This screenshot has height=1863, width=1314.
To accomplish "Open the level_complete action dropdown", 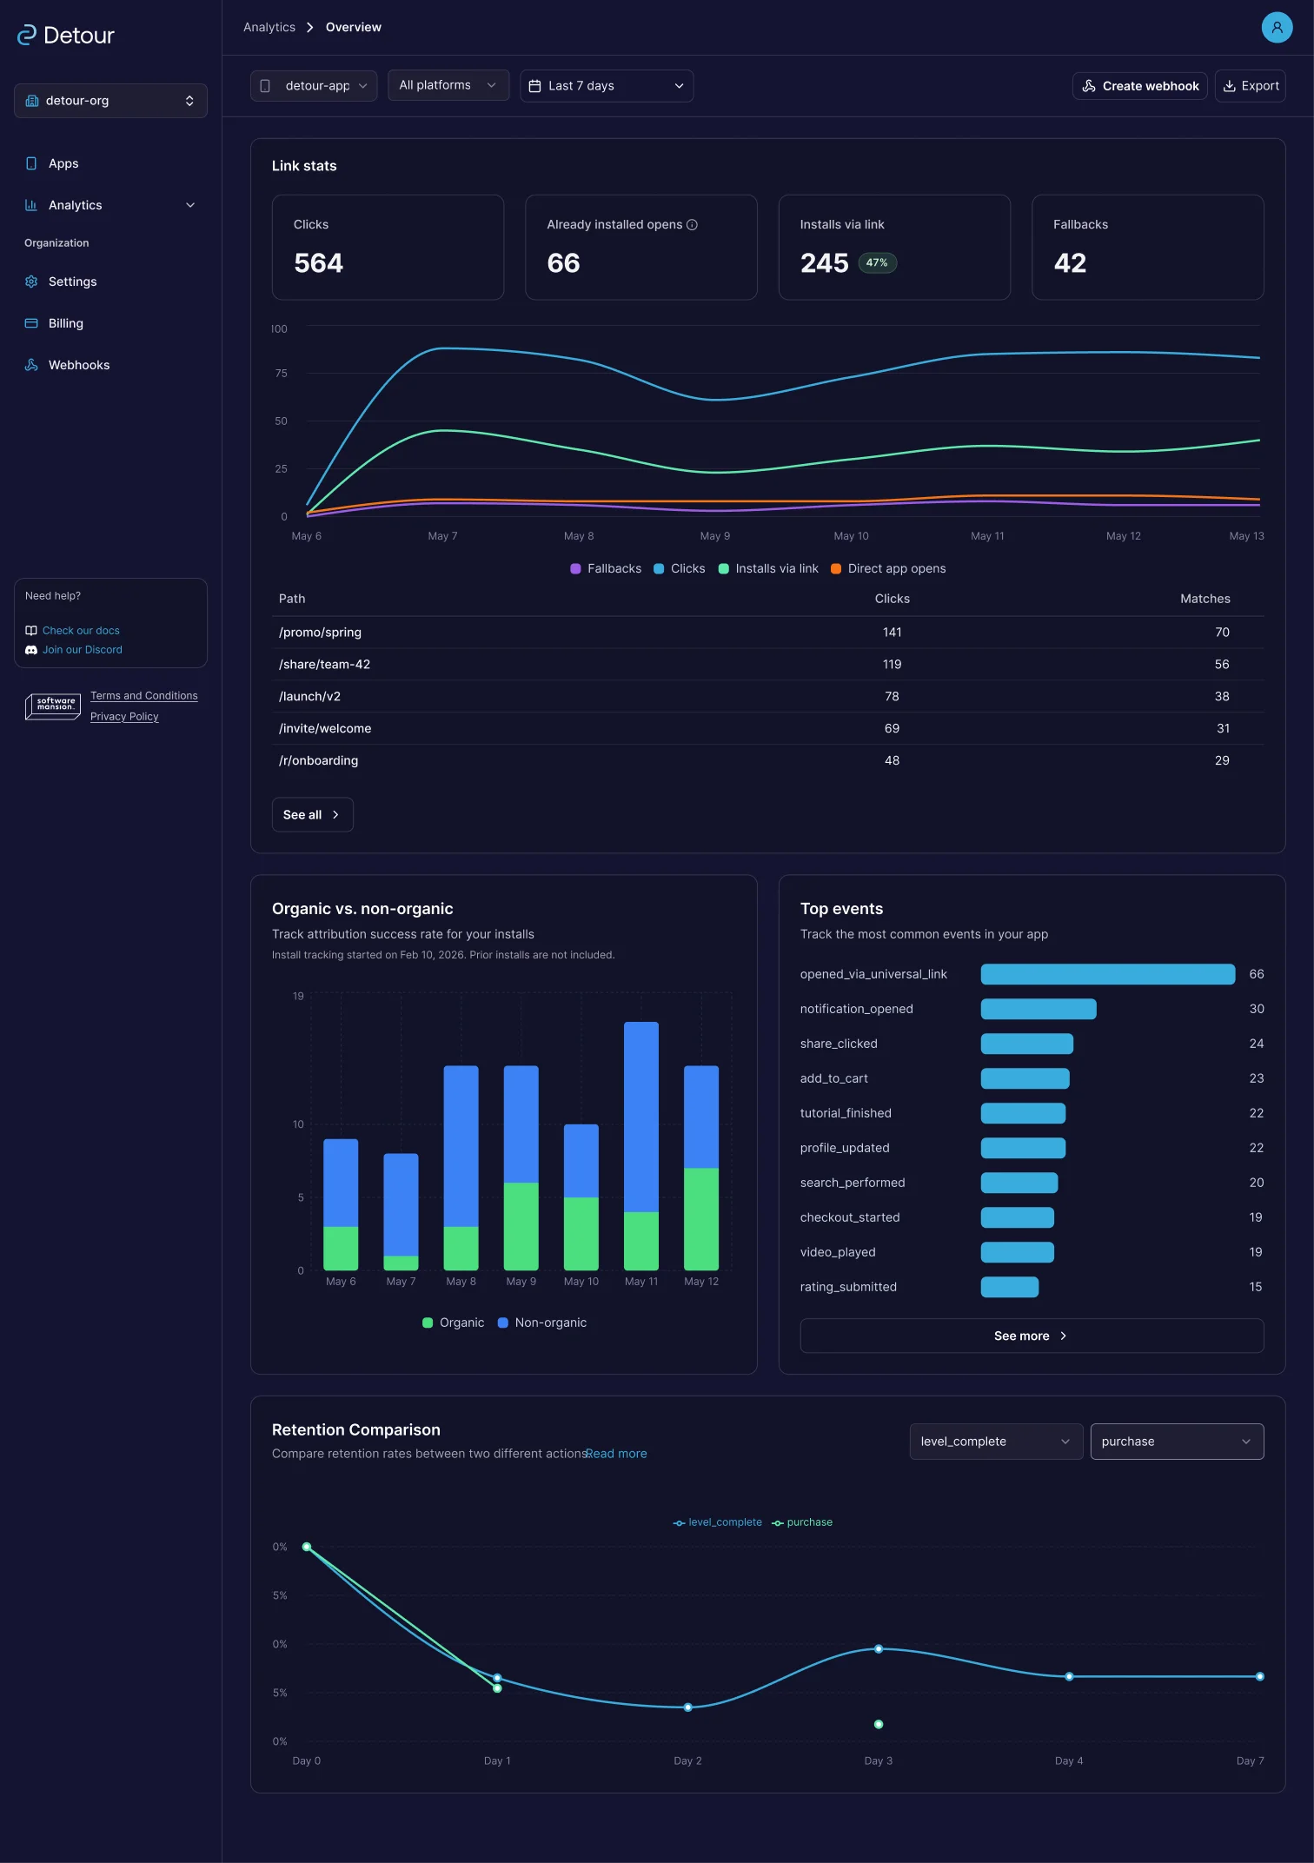I will [996, 1442].
